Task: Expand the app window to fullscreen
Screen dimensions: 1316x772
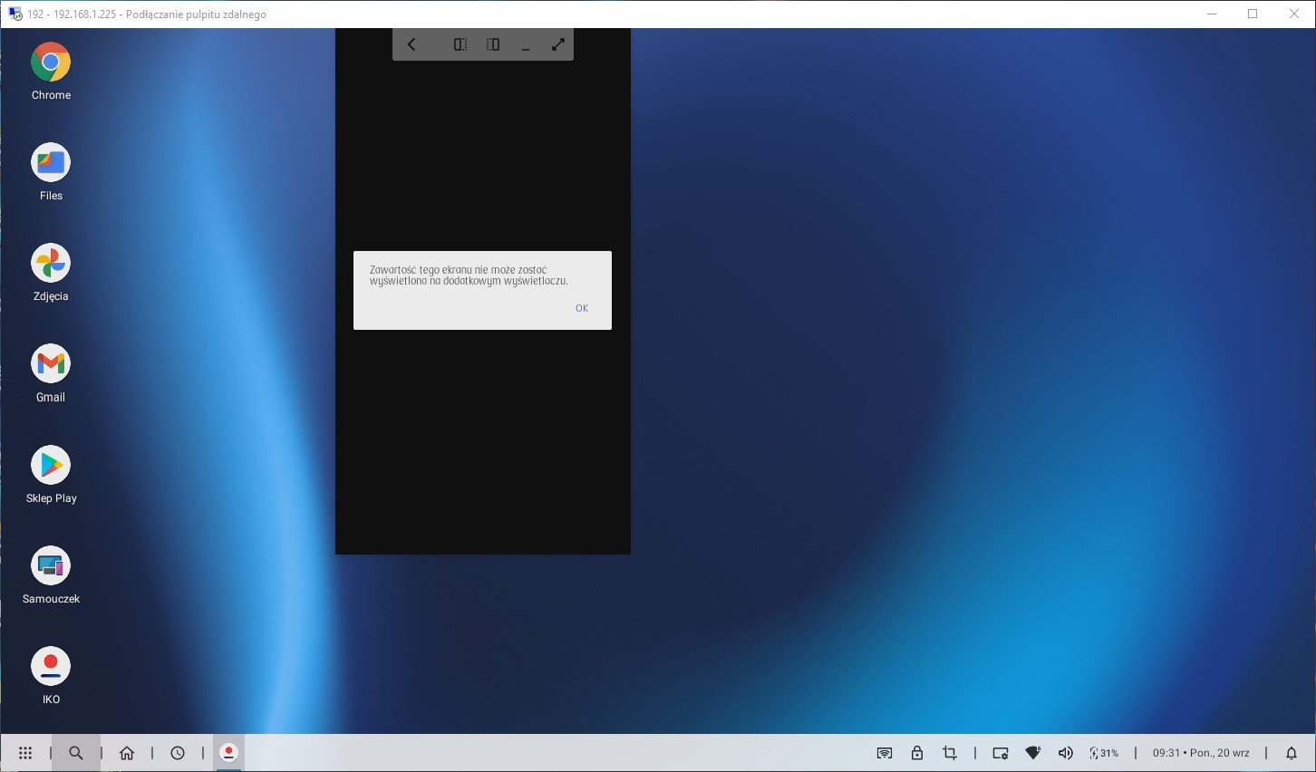Action: pos(558,44)
